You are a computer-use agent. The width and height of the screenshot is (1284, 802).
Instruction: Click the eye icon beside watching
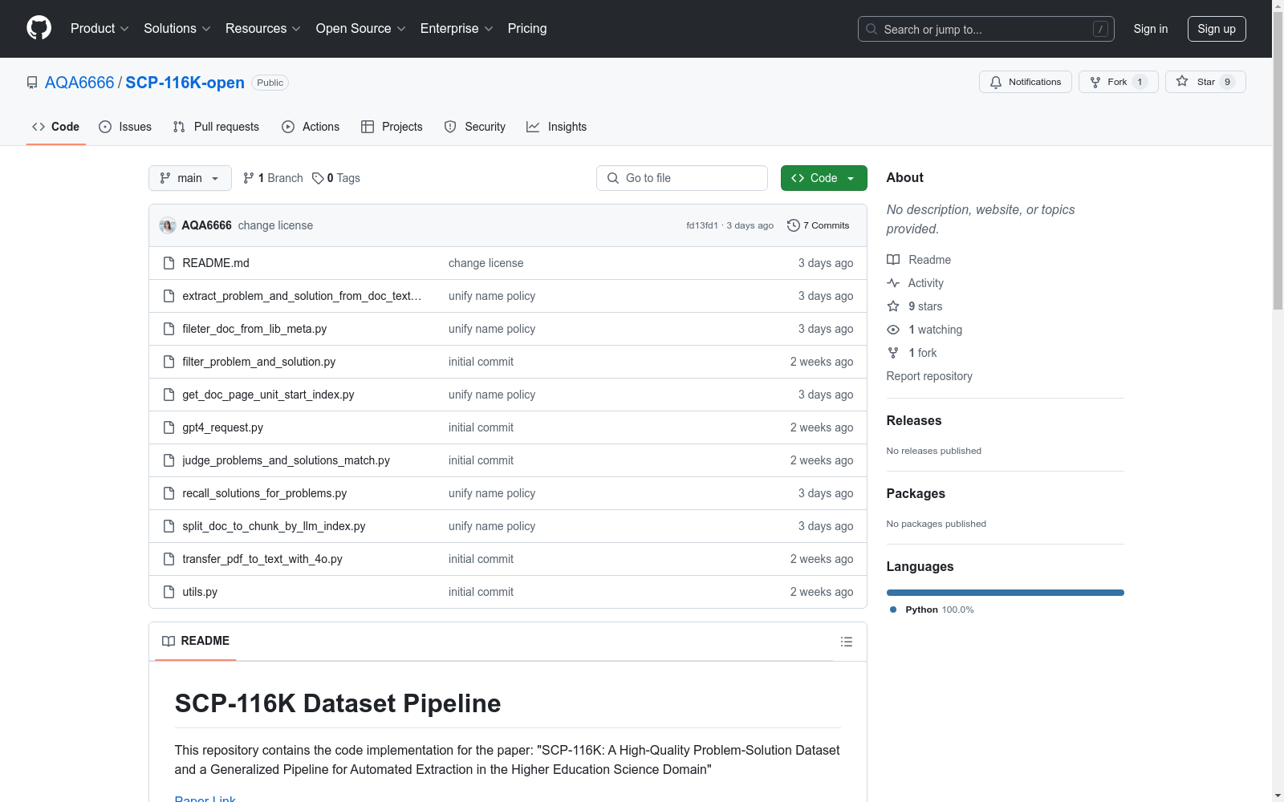[x=893, y=330]
